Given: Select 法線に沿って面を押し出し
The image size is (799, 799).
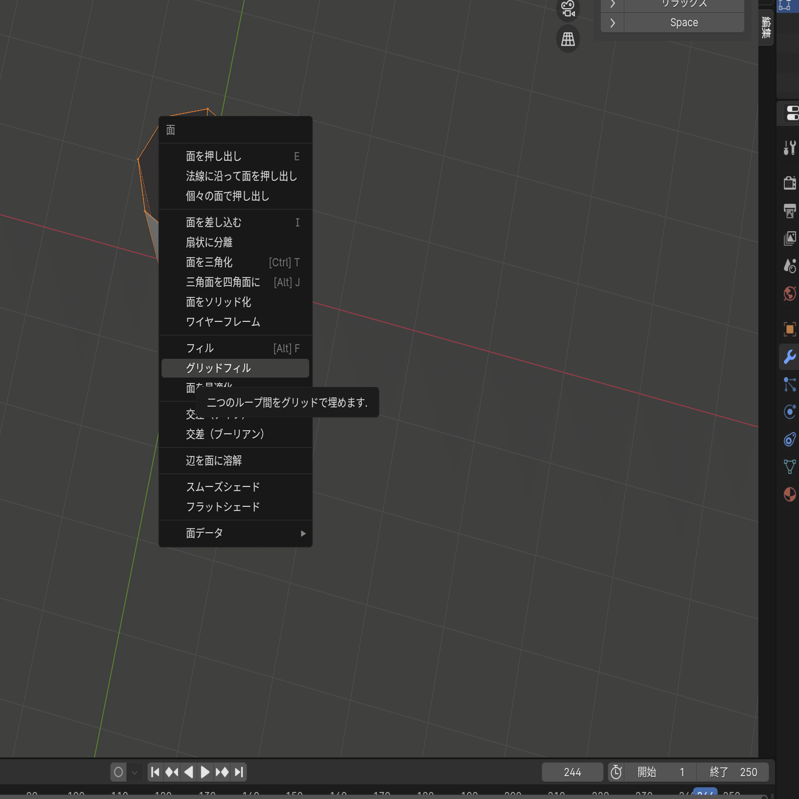Looking at the screenshot, I should click(235, 176).
